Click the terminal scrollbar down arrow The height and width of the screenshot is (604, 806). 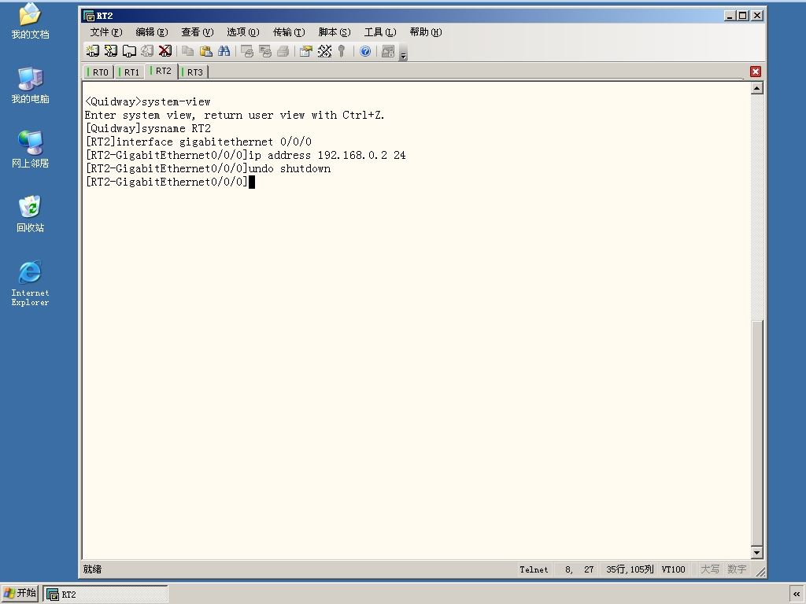click(x=756, y=553)
